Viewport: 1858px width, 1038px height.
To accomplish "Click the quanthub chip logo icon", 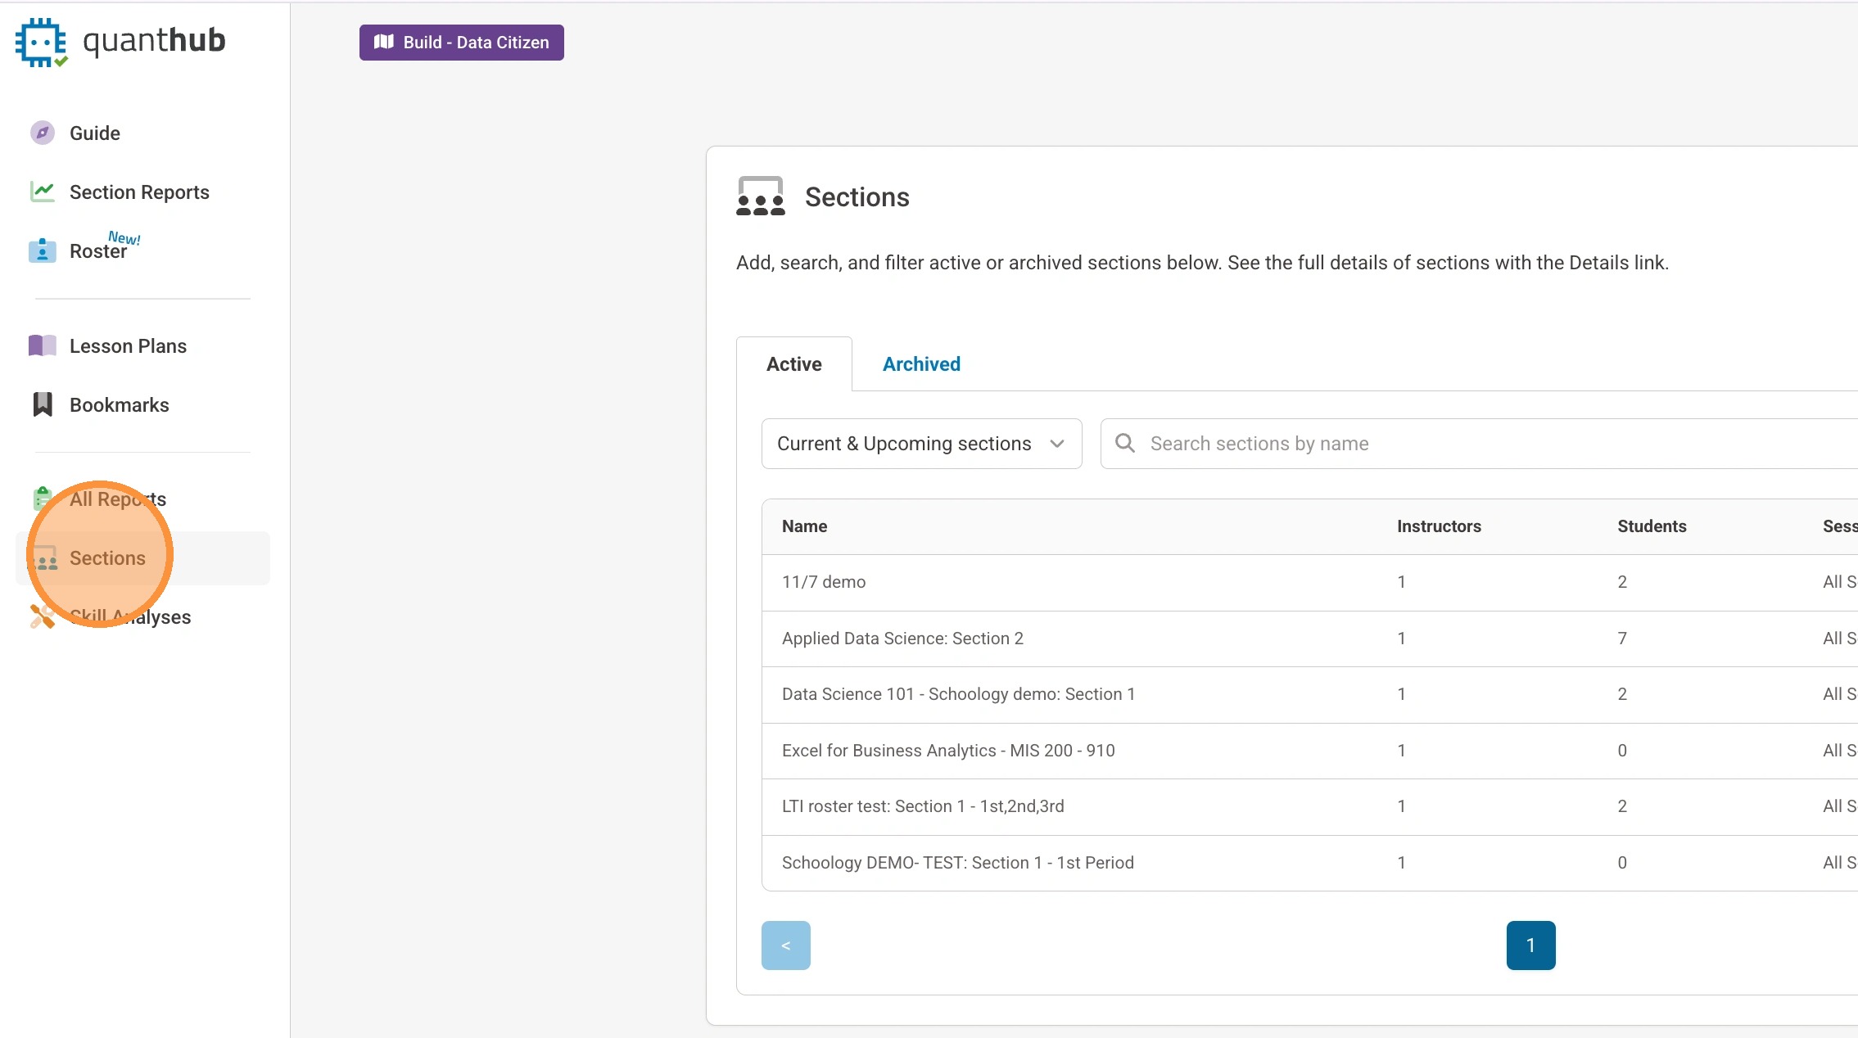I will pyautogui.click(x=40, y=43).
